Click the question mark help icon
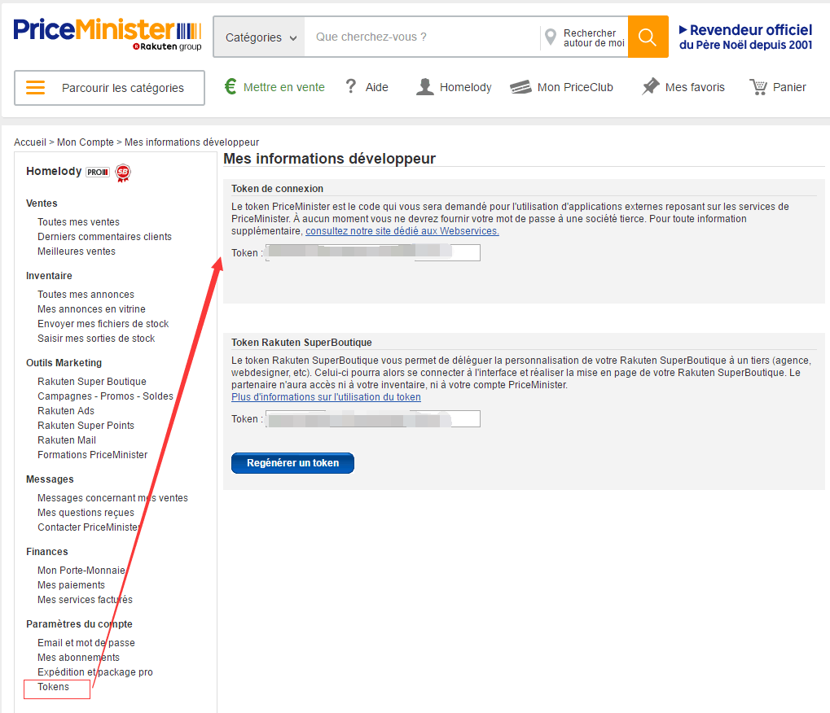830x713 pixels. coord(350,86)
